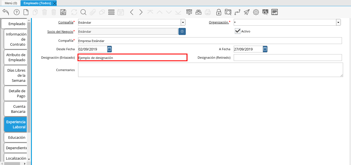Open the Cuenta Bancaria side tab
This screenshot has width=351, height=165.
(16, 109)
